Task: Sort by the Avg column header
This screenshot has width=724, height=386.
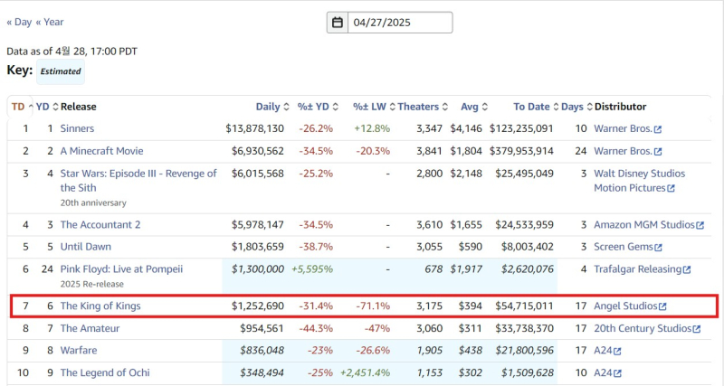Action: [472, 107]
